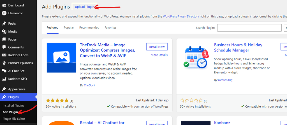This screenshot has height=125, width=287.
Task: Click TheDock Media five-star rating
Action: [57, 100]
